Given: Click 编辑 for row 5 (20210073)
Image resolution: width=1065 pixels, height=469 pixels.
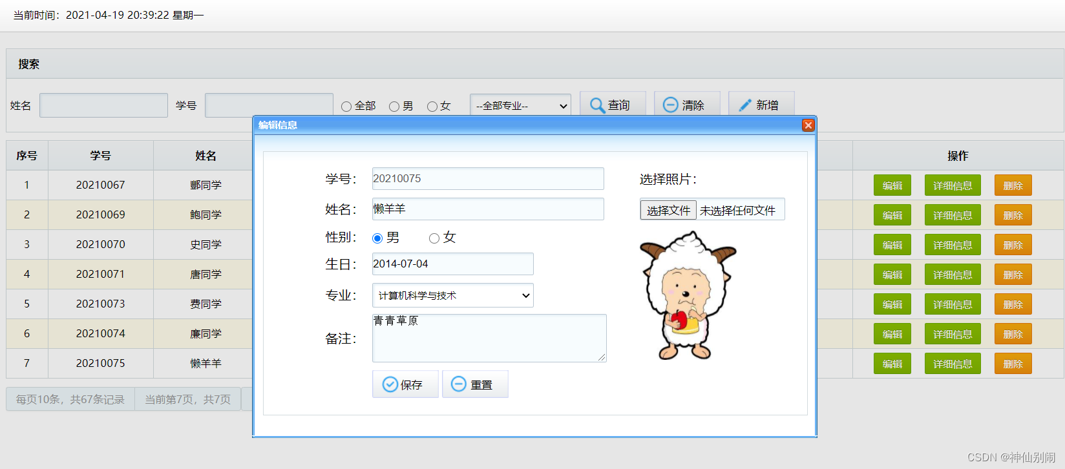Looking at the screenshot, I should click(892, 304).
